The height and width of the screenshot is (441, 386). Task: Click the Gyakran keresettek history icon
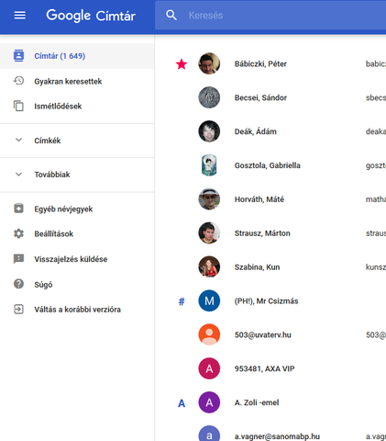coord(18,81)
